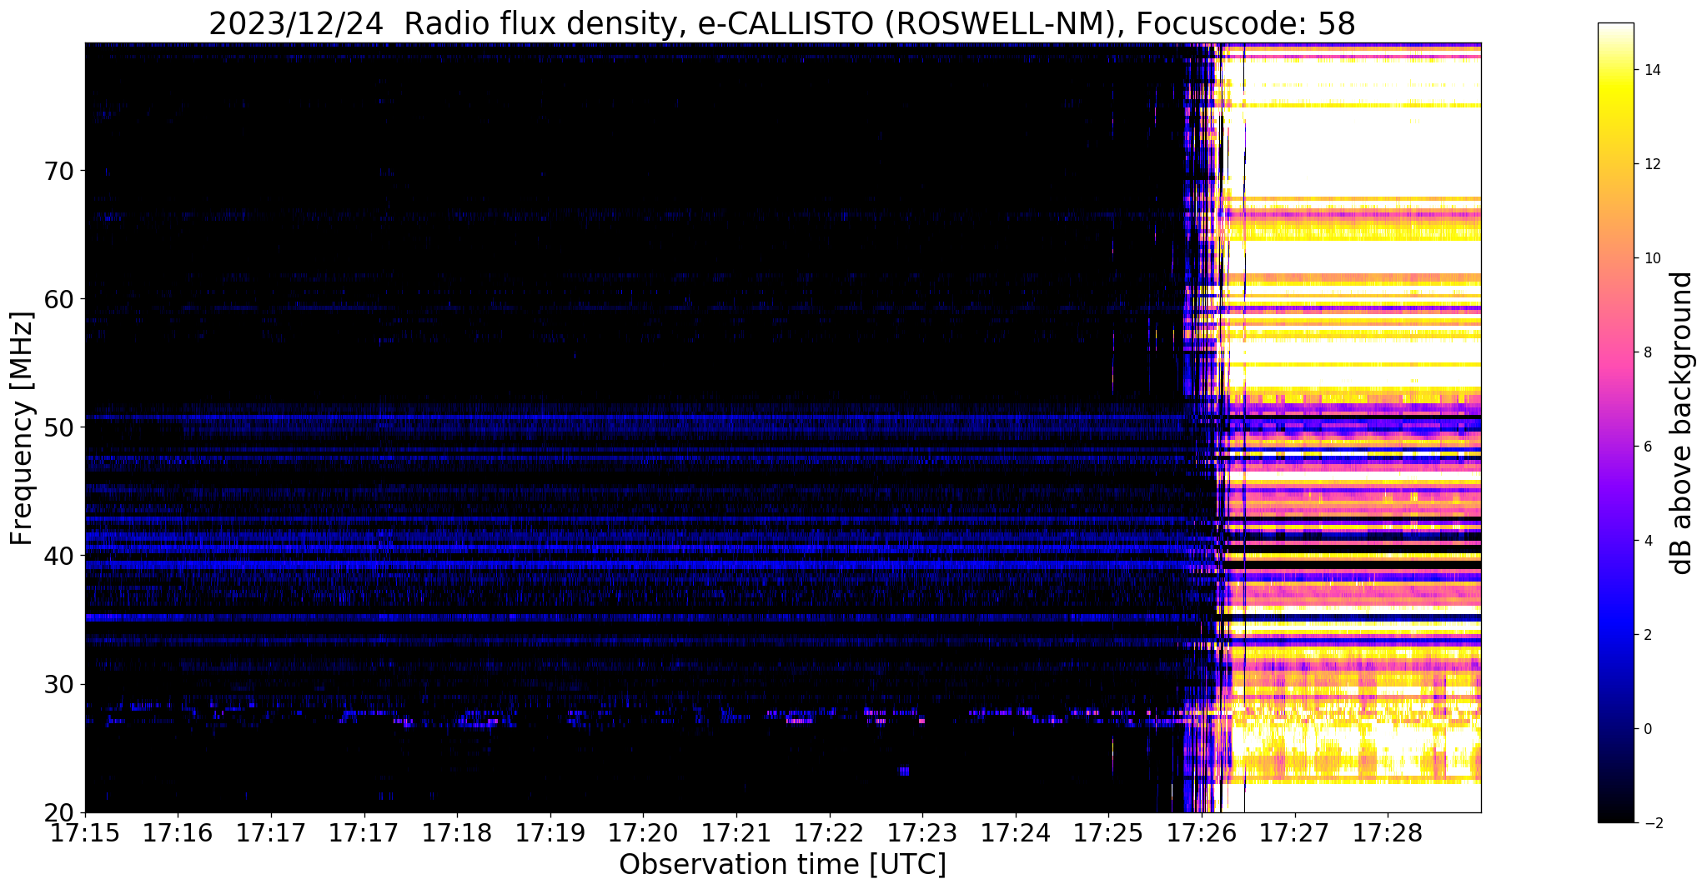This screenshot has height=889, width=1707.
Task: Click the colorbar tick label 8
Action: (1647, 352)
